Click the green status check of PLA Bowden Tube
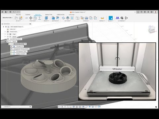Image resolution: width=159 pixels, height=119 pixels. (x=12, y=51)
